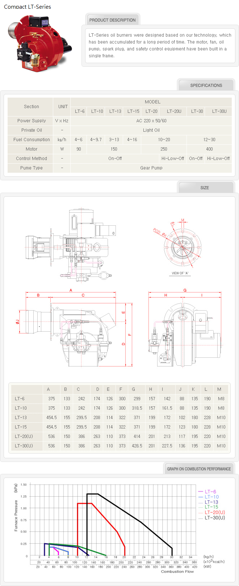The width and height of the screenshot is (239, 586).
Task: Click the Private Oil row label
Action: [x=32, y=130]
